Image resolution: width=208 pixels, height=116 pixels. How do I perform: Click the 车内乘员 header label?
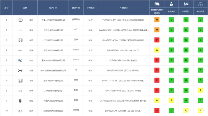tap(171, 12)
